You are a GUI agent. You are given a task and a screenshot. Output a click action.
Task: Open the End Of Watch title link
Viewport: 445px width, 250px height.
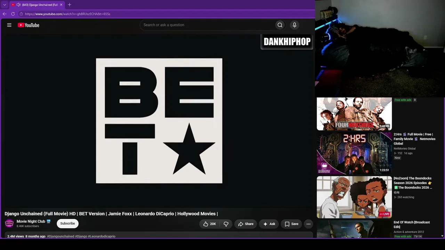[x=412, y=224]
